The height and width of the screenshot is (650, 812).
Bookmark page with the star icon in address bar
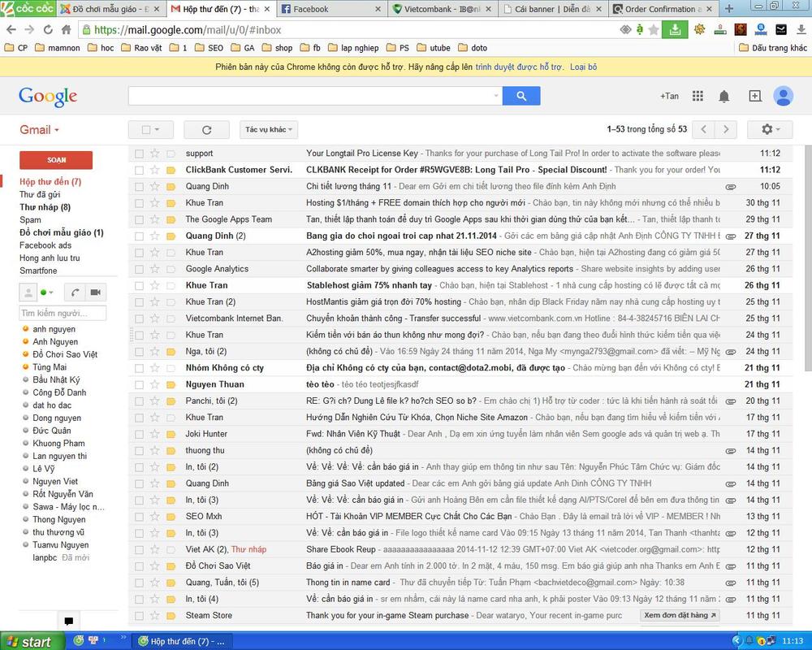(654, 29)
